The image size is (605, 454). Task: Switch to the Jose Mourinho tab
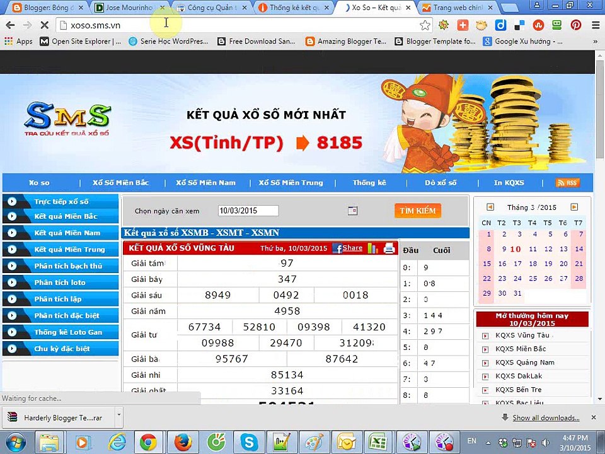tap(130, 8)
